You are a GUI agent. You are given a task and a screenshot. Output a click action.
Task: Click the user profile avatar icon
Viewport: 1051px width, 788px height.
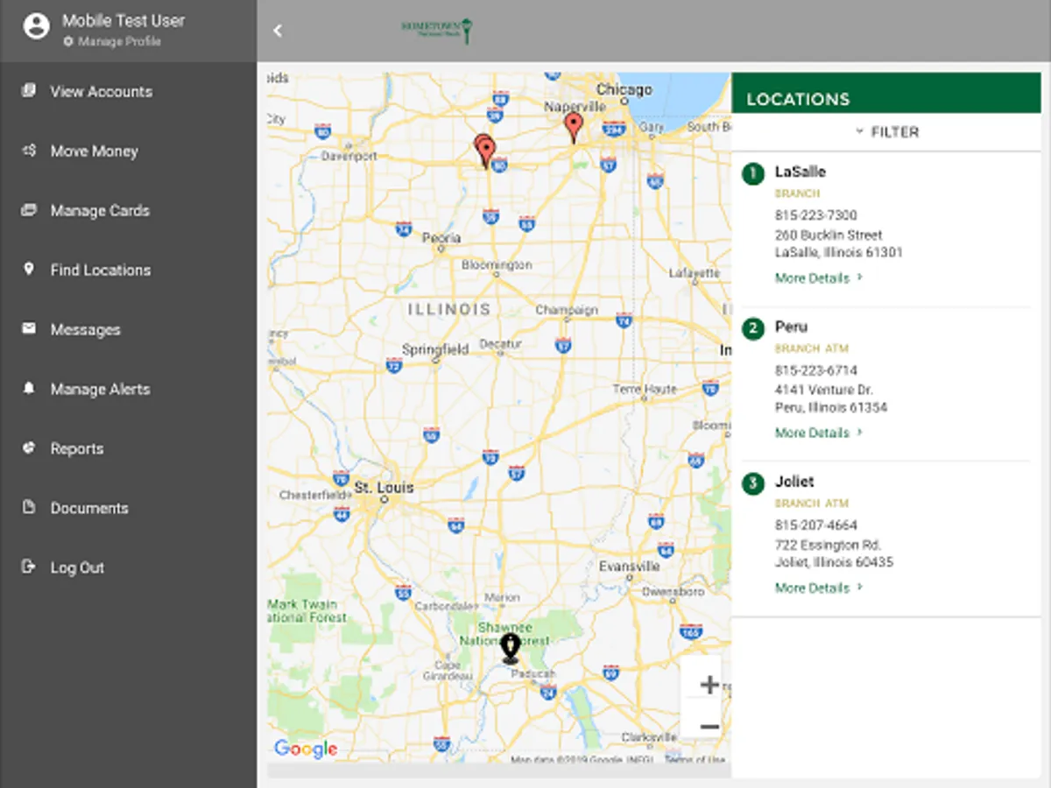click(x=36, y=27)
